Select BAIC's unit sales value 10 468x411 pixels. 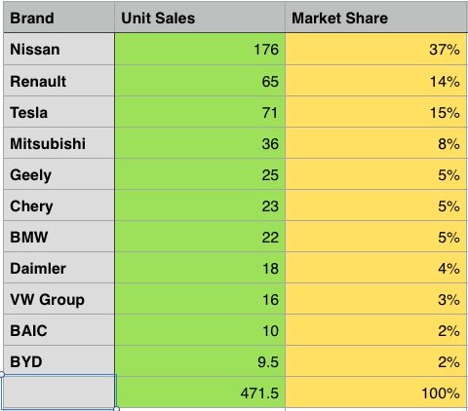click(200, 330)
